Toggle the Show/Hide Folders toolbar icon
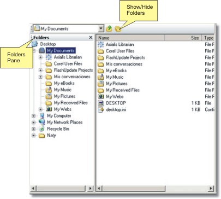This screenshot has width=221, height=199. (118, 29)
